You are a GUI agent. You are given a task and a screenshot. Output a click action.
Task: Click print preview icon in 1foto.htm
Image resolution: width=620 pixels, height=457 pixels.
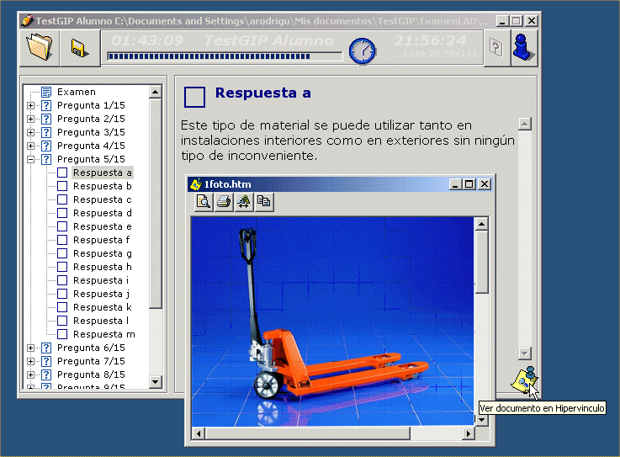204,202
